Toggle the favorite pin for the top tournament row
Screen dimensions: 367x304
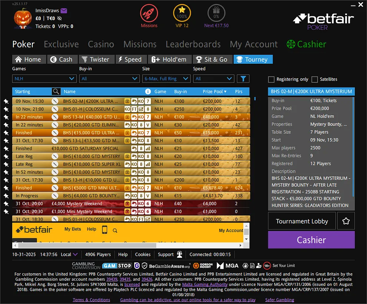coord(5,101)
